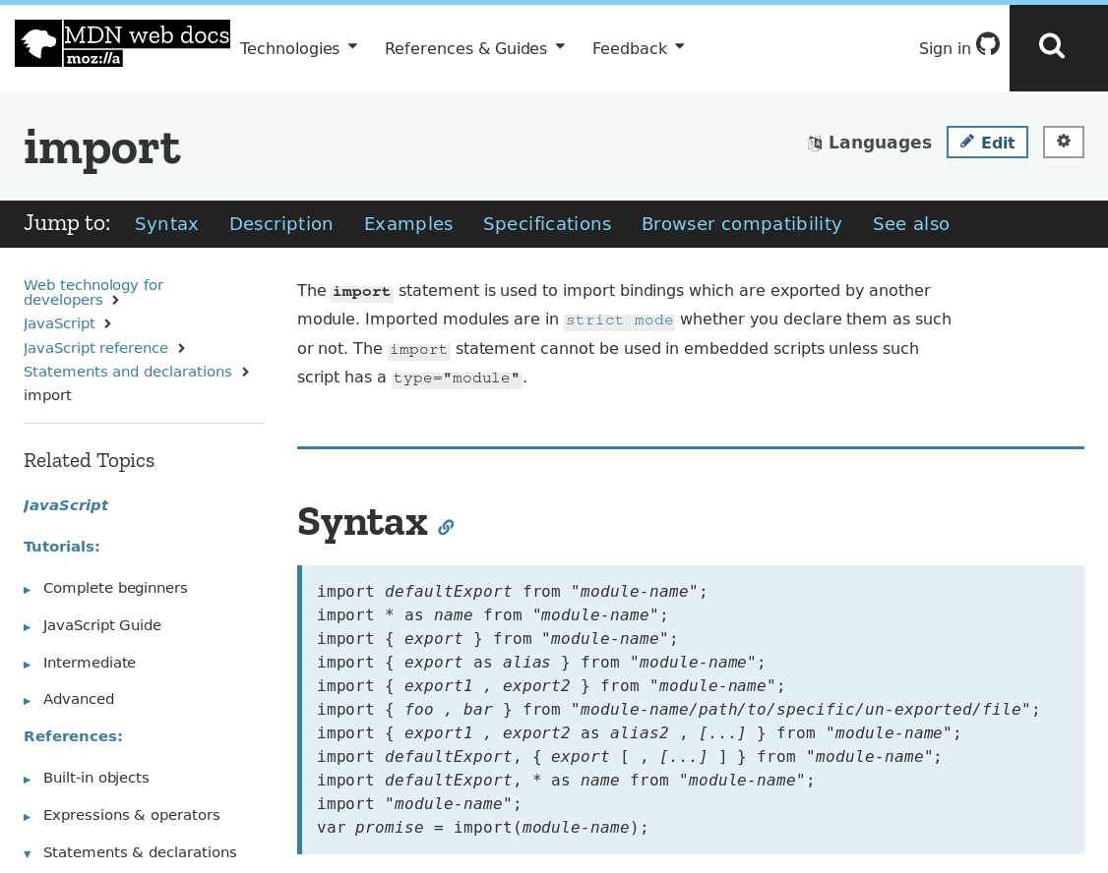Open the JavaScript breadcrumb link
Viewport: 1108px width, 873px height.
click(x=59, y=323)
